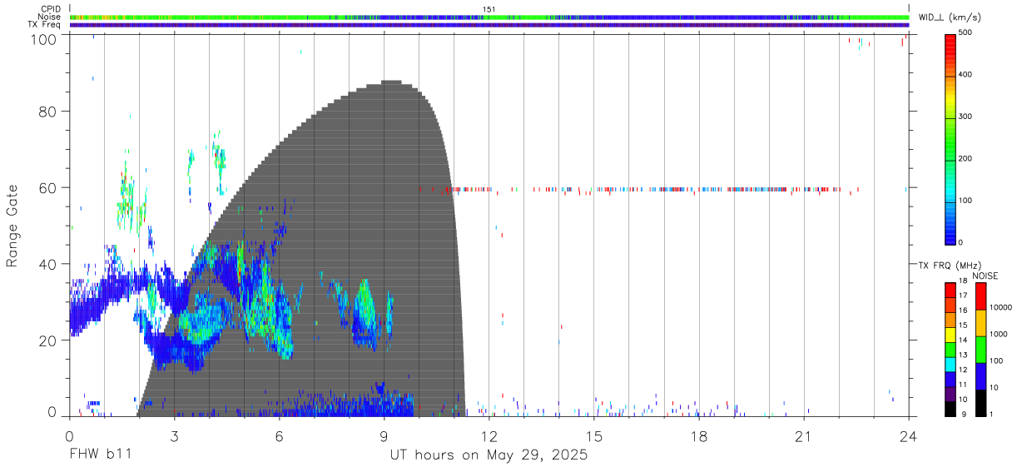
Task: Click the 40 range gate tick label
Action: [x=49, y=264]
